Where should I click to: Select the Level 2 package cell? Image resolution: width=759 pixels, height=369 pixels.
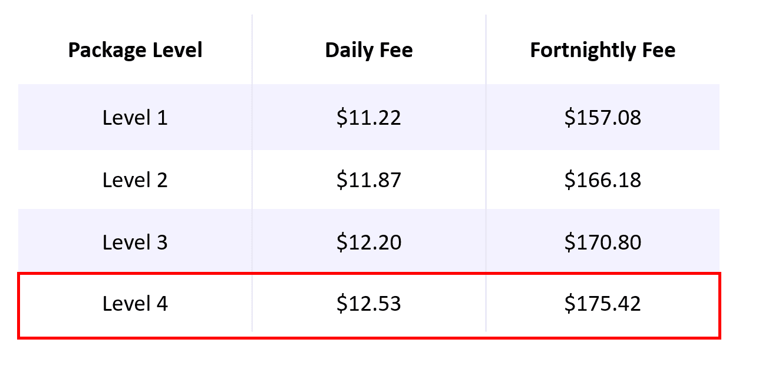pos(135,179)
